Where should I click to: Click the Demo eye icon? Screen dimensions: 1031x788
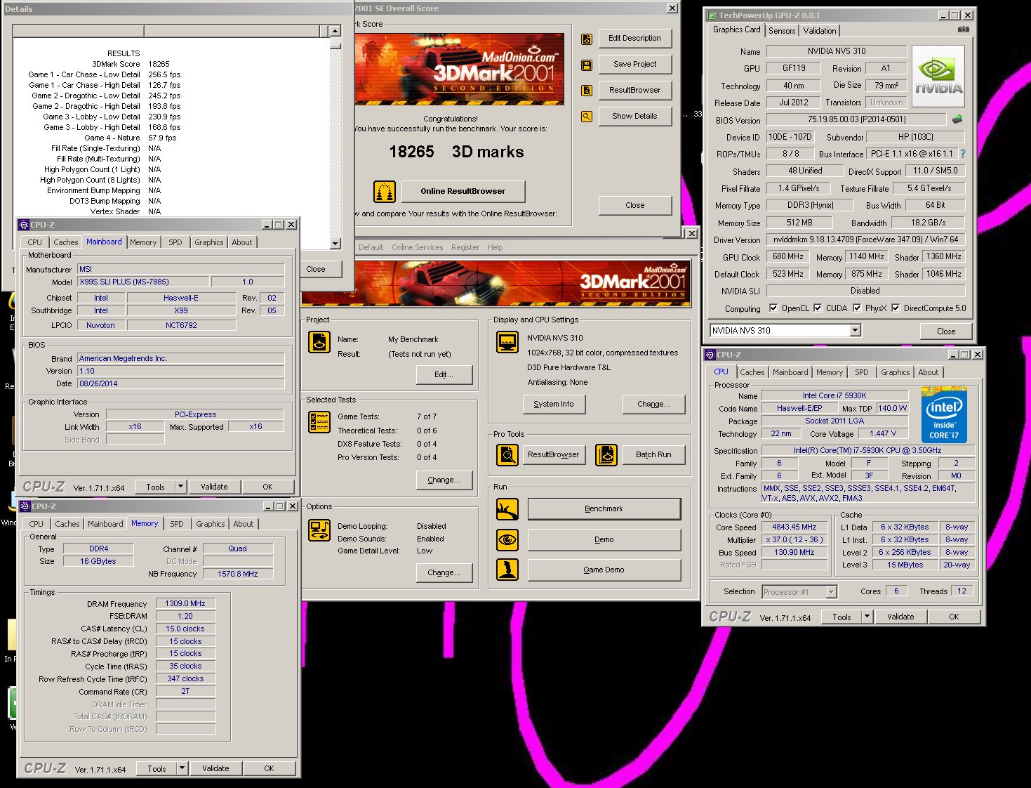point(507,539)
